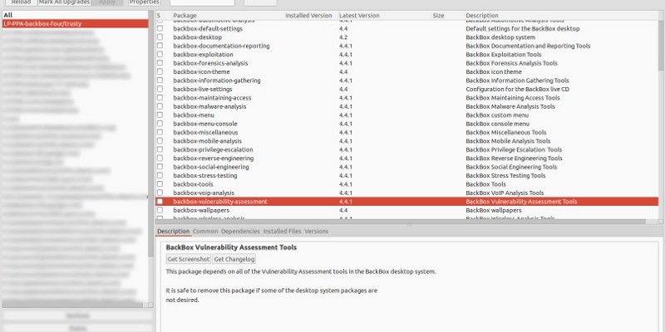This screenshot has height=332, width=665.
Task: Sort by the Size column header
Action: pyautogui.click(x=438, y=16)
